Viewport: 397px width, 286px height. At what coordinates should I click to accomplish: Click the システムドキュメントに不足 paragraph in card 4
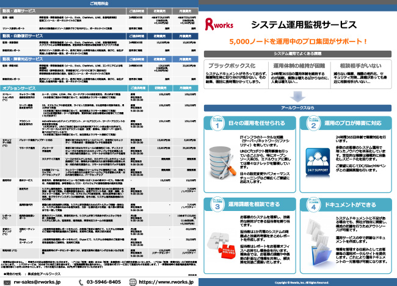click(361, 224)
